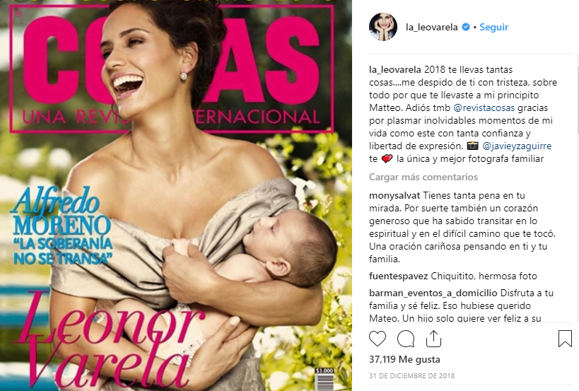Show the 37,119 Me gusta likes list

[x=404, y=359]
